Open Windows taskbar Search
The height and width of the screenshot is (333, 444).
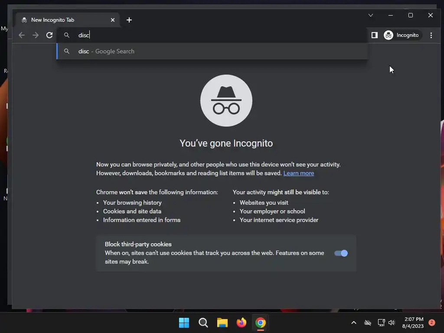click(x=203, y=323)
